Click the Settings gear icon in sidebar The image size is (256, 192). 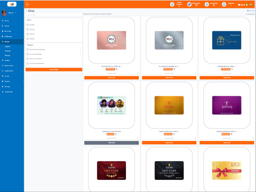(3, 87)
